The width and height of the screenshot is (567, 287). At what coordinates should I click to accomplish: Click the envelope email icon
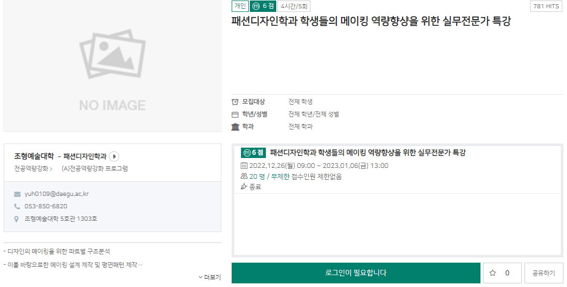point(17,194)
